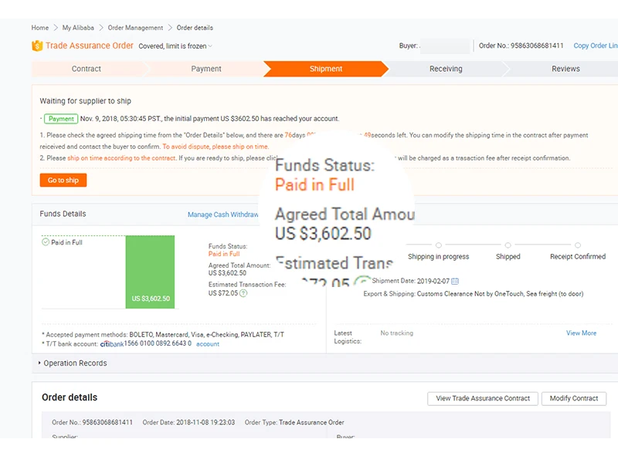618x456 pixels.
Task: Go to My Alibaba breadcrumb
Action: (x=78, y=28)
